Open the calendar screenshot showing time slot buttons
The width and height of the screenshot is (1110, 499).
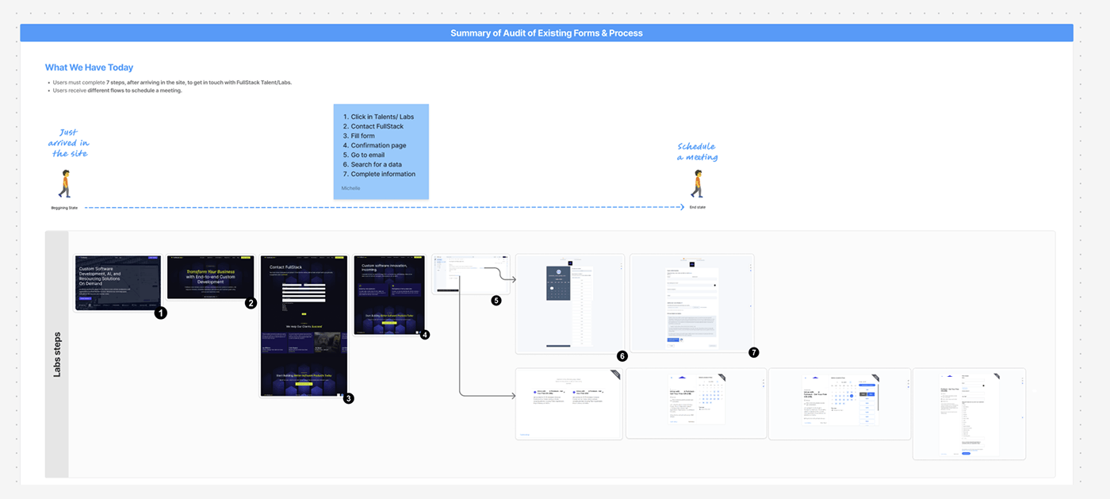pos(839,403)
